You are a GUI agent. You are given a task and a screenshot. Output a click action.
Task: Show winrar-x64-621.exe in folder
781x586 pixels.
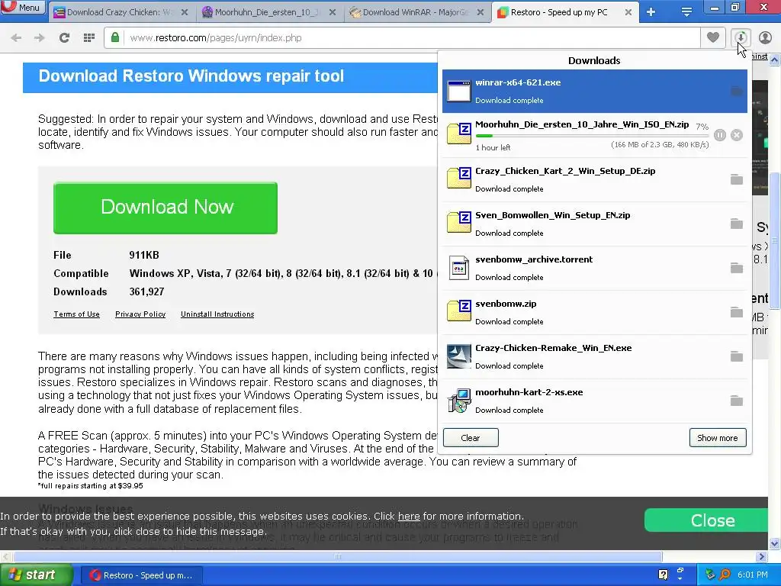736,92
